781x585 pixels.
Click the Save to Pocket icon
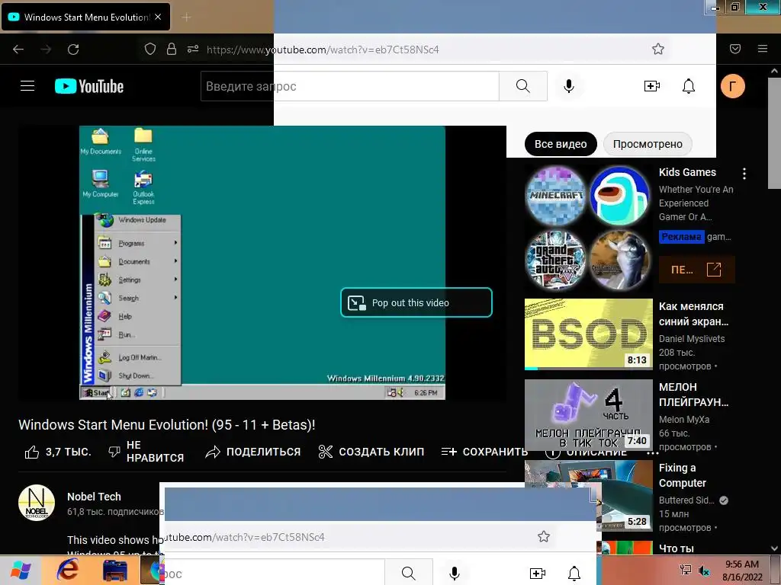(x=735, y=49)
